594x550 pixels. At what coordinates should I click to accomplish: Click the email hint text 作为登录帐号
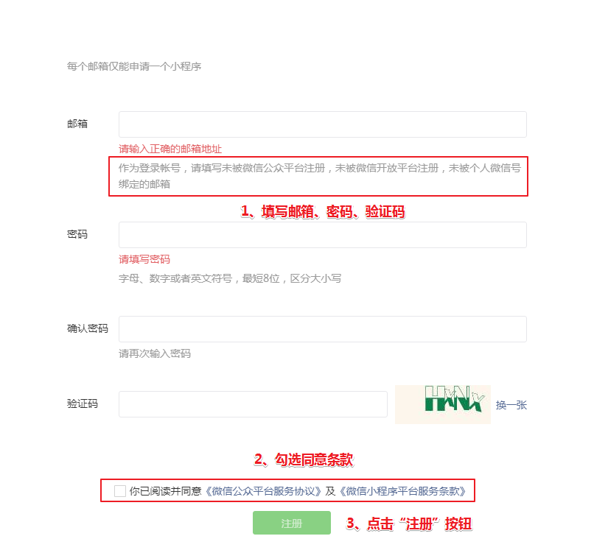click(x=150, y=168)
